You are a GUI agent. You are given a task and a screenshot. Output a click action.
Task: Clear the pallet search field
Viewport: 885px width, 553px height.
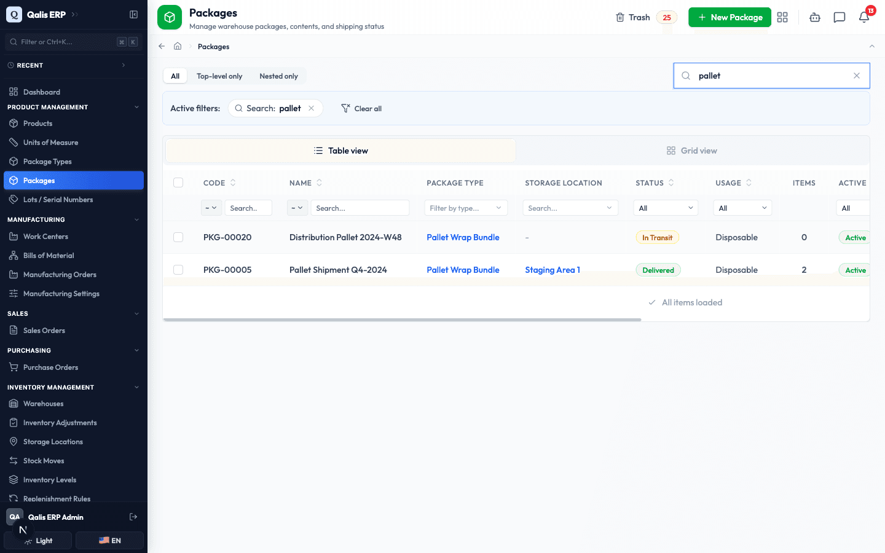pos(857,76)
